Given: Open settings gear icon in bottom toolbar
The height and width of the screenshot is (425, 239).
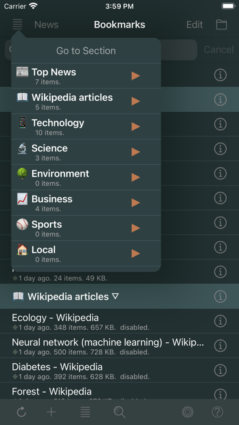Looking at the screenshot, I should click(188, 412).
